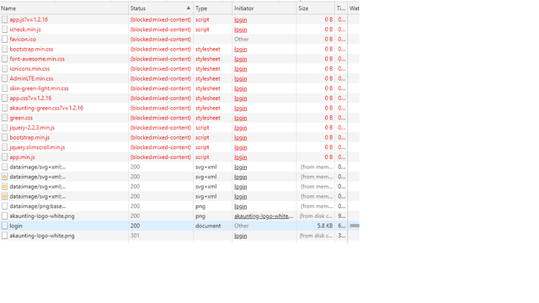Viewport: 539px width, 303px height.
Task: Select the AdminLTE.min.css request name
Action: point(32,78)
